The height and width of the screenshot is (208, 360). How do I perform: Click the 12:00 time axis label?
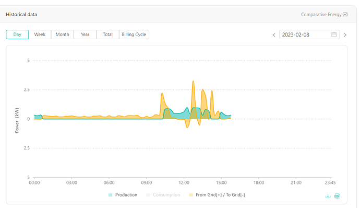click(184, 183)
